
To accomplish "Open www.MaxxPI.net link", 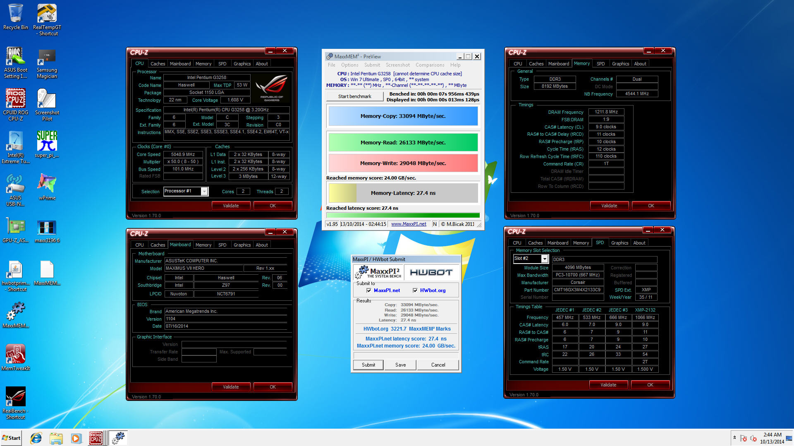I will (x=409, y=224).
